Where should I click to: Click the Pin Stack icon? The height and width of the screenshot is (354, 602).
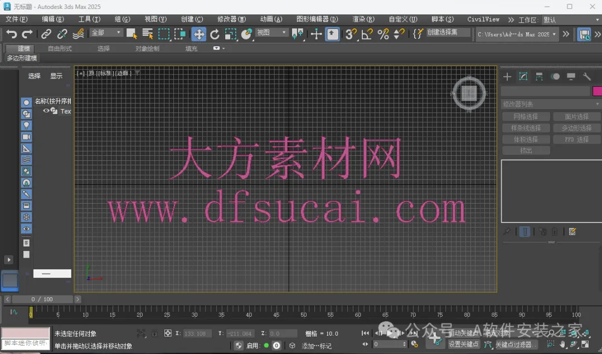pos(507,232)
